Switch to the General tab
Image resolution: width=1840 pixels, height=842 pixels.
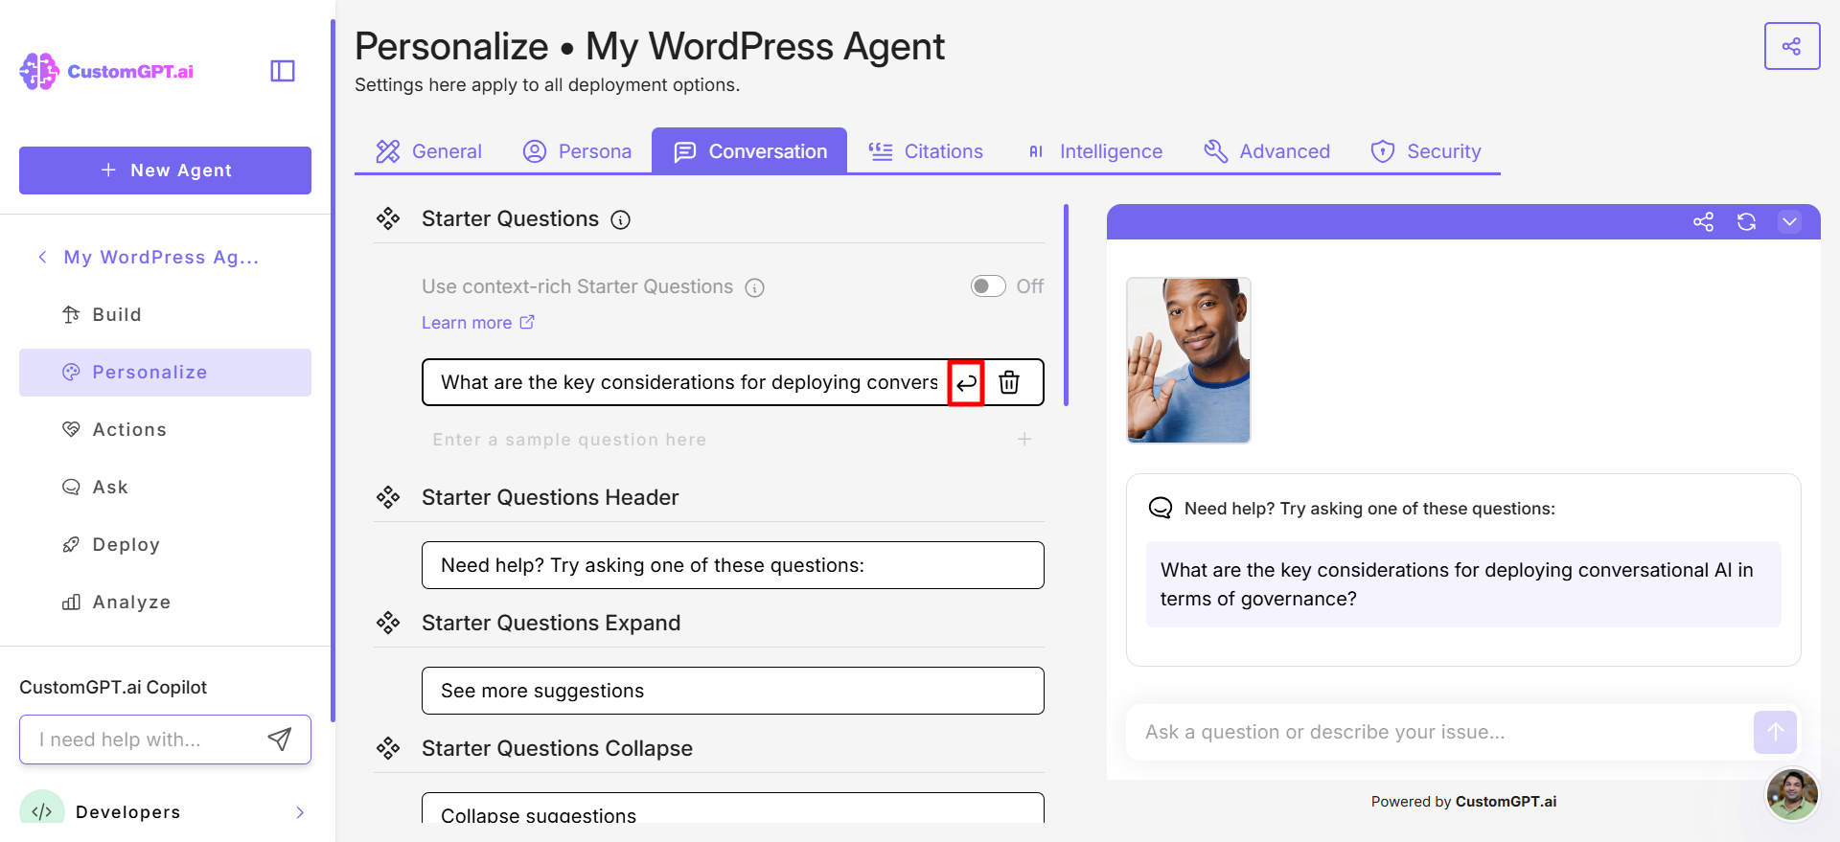tap(428, 151)
